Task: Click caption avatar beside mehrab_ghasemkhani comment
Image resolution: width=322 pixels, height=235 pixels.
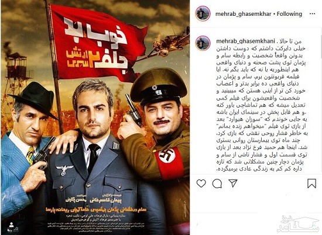Action: pos(203,43)
